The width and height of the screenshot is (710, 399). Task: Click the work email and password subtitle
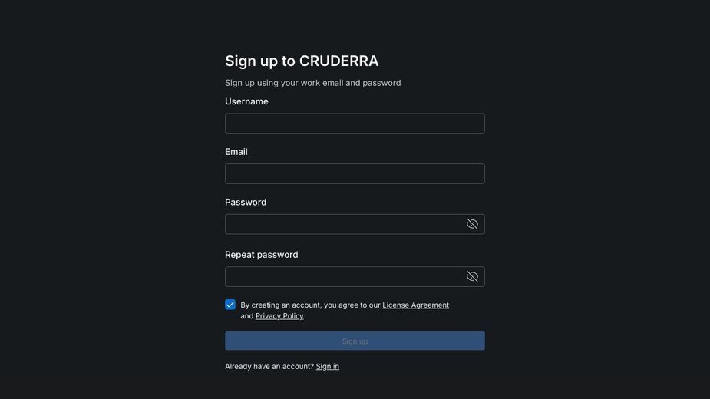[x=313, y=83]
